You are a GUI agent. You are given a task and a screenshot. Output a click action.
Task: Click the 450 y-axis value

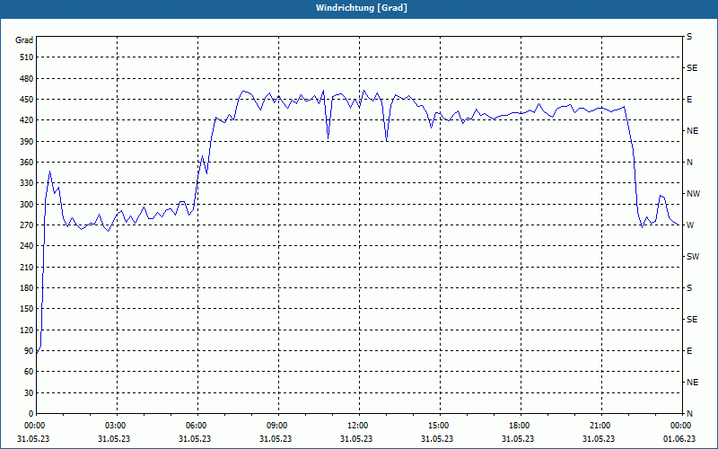coord(27,100)
